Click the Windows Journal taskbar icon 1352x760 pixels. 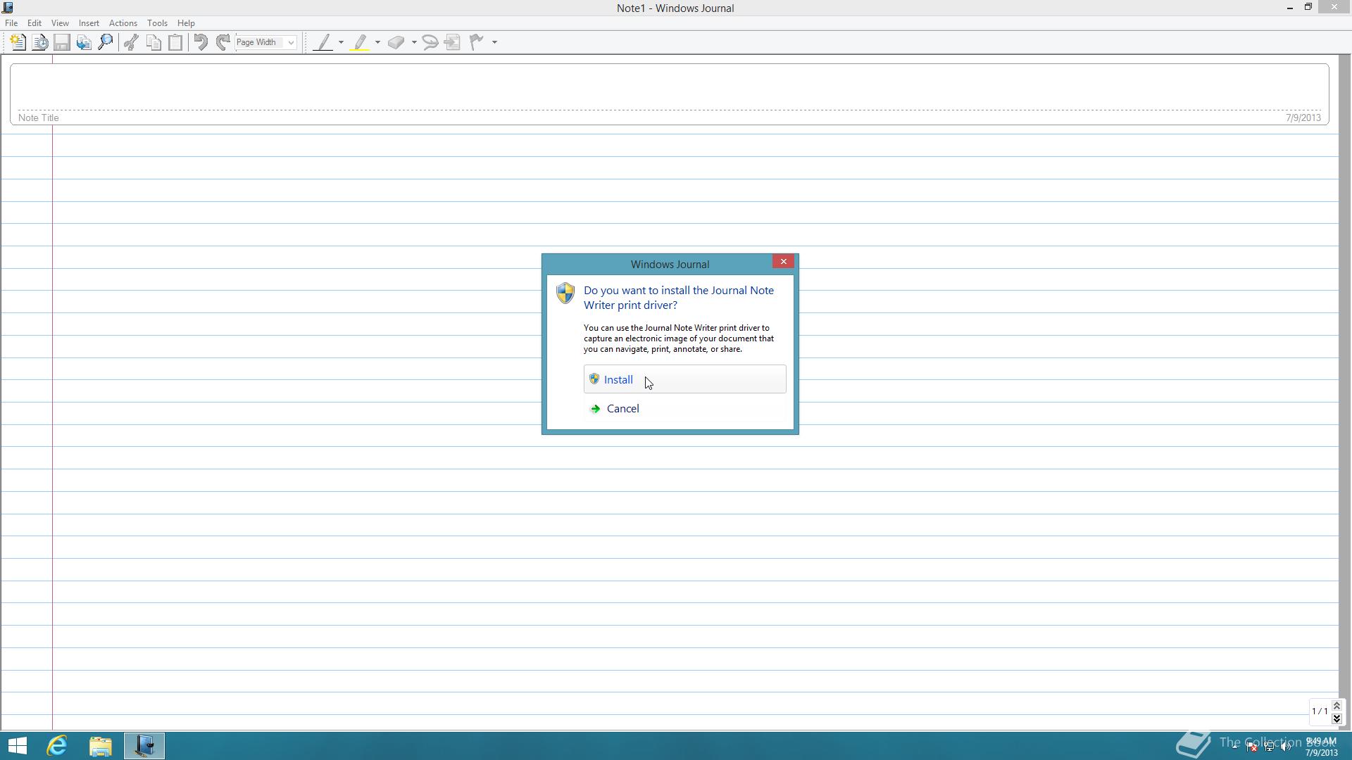pyautogui.click(x=144, y=746)
